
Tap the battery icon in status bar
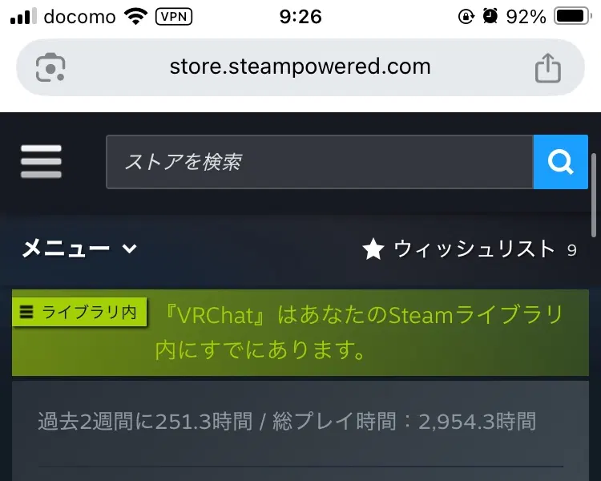coord(572,16)
